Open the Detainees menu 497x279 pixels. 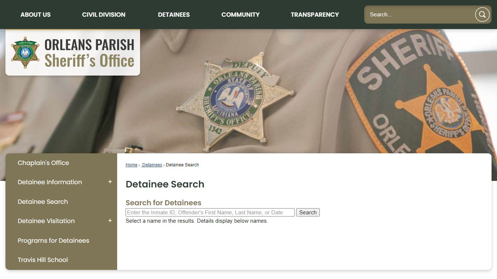coord(174,15)
